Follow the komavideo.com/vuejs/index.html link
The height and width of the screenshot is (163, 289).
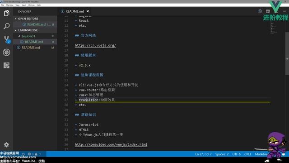click(x=111, y=144)
